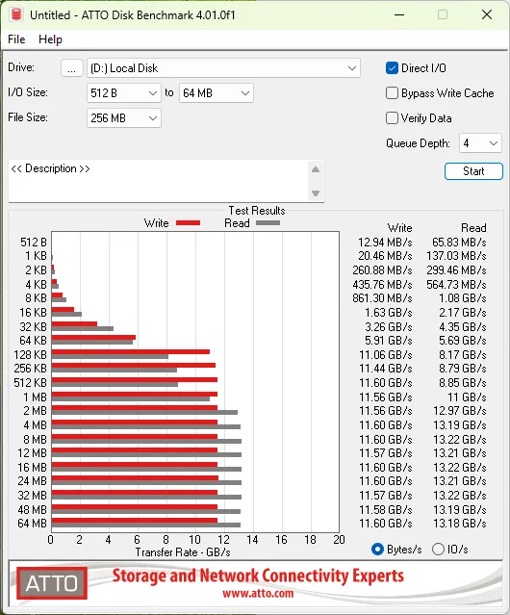
Task: Open the File Size 256 MB dropdown
Action: point(124,118)
